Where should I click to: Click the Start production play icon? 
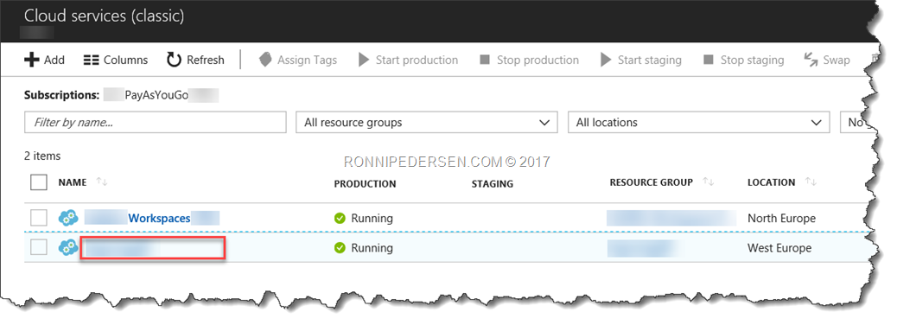click(364, 61)
